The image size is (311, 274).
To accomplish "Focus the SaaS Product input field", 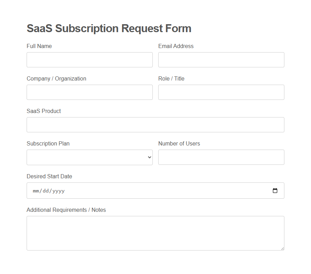I will [155, 124].
